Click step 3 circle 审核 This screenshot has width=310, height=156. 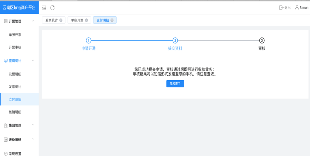[262, 40]
